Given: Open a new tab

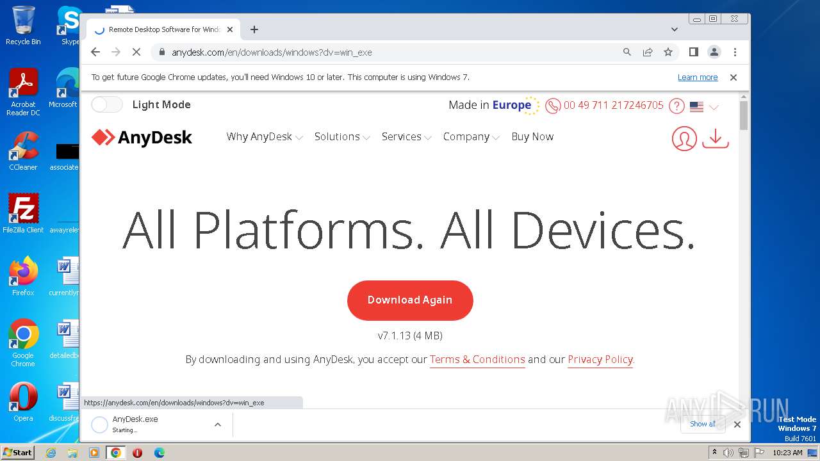Looking at the screenshot, I should click(x=254, y=29).
